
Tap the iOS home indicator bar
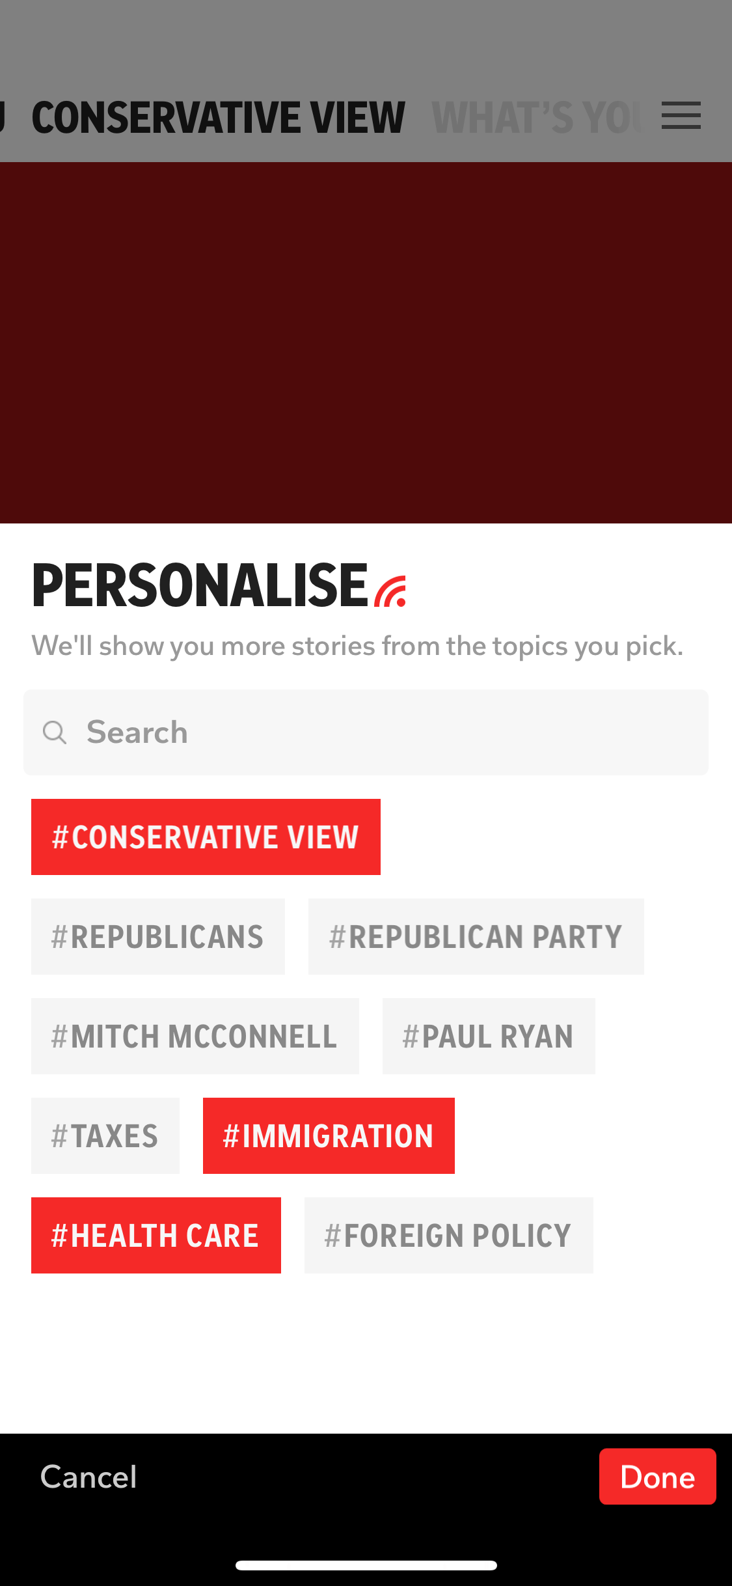366,1565
